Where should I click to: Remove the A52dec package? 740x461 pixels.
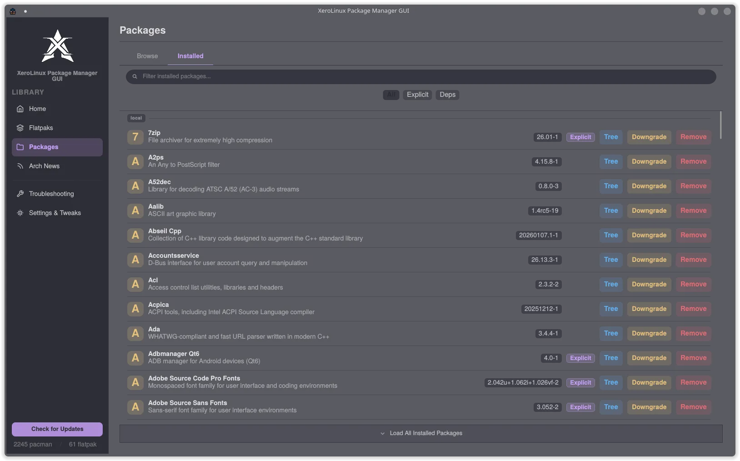[x=693, y=186]
